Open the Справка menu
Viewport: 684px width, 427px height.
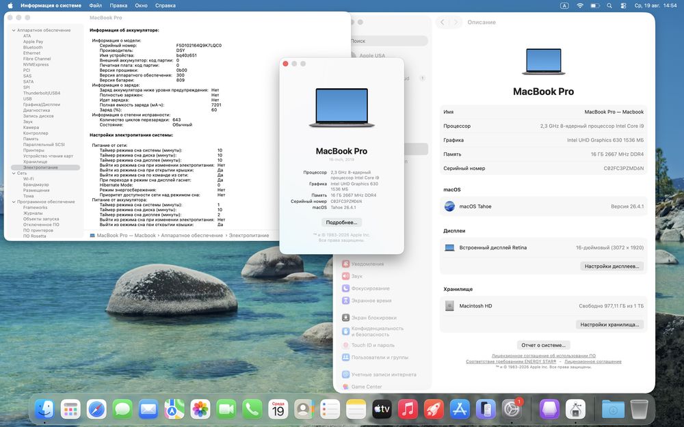[166, 5]
